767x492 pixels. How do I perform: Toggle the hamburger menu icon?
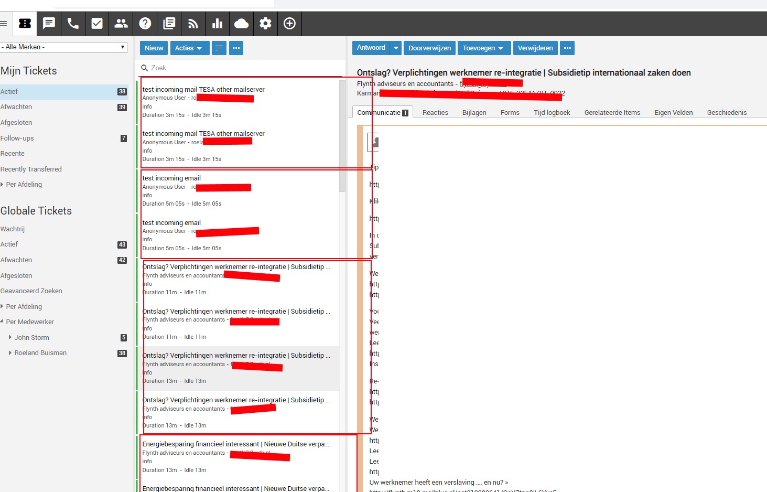pyautogui.click(x=4, y=24)
